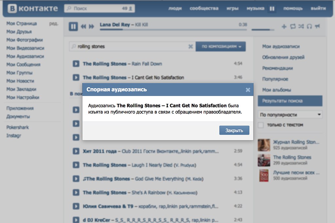The height and width of the screenshot is (223, 335).
Task: Adjust the player volume slider
Action: (263, 29)
